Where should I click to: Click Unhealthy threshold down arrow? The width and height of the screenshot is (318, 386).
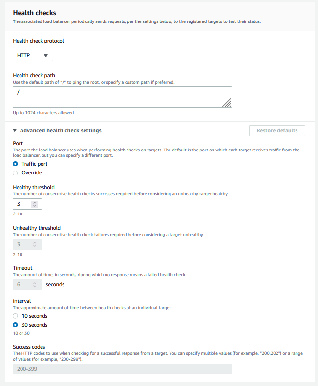36,246
